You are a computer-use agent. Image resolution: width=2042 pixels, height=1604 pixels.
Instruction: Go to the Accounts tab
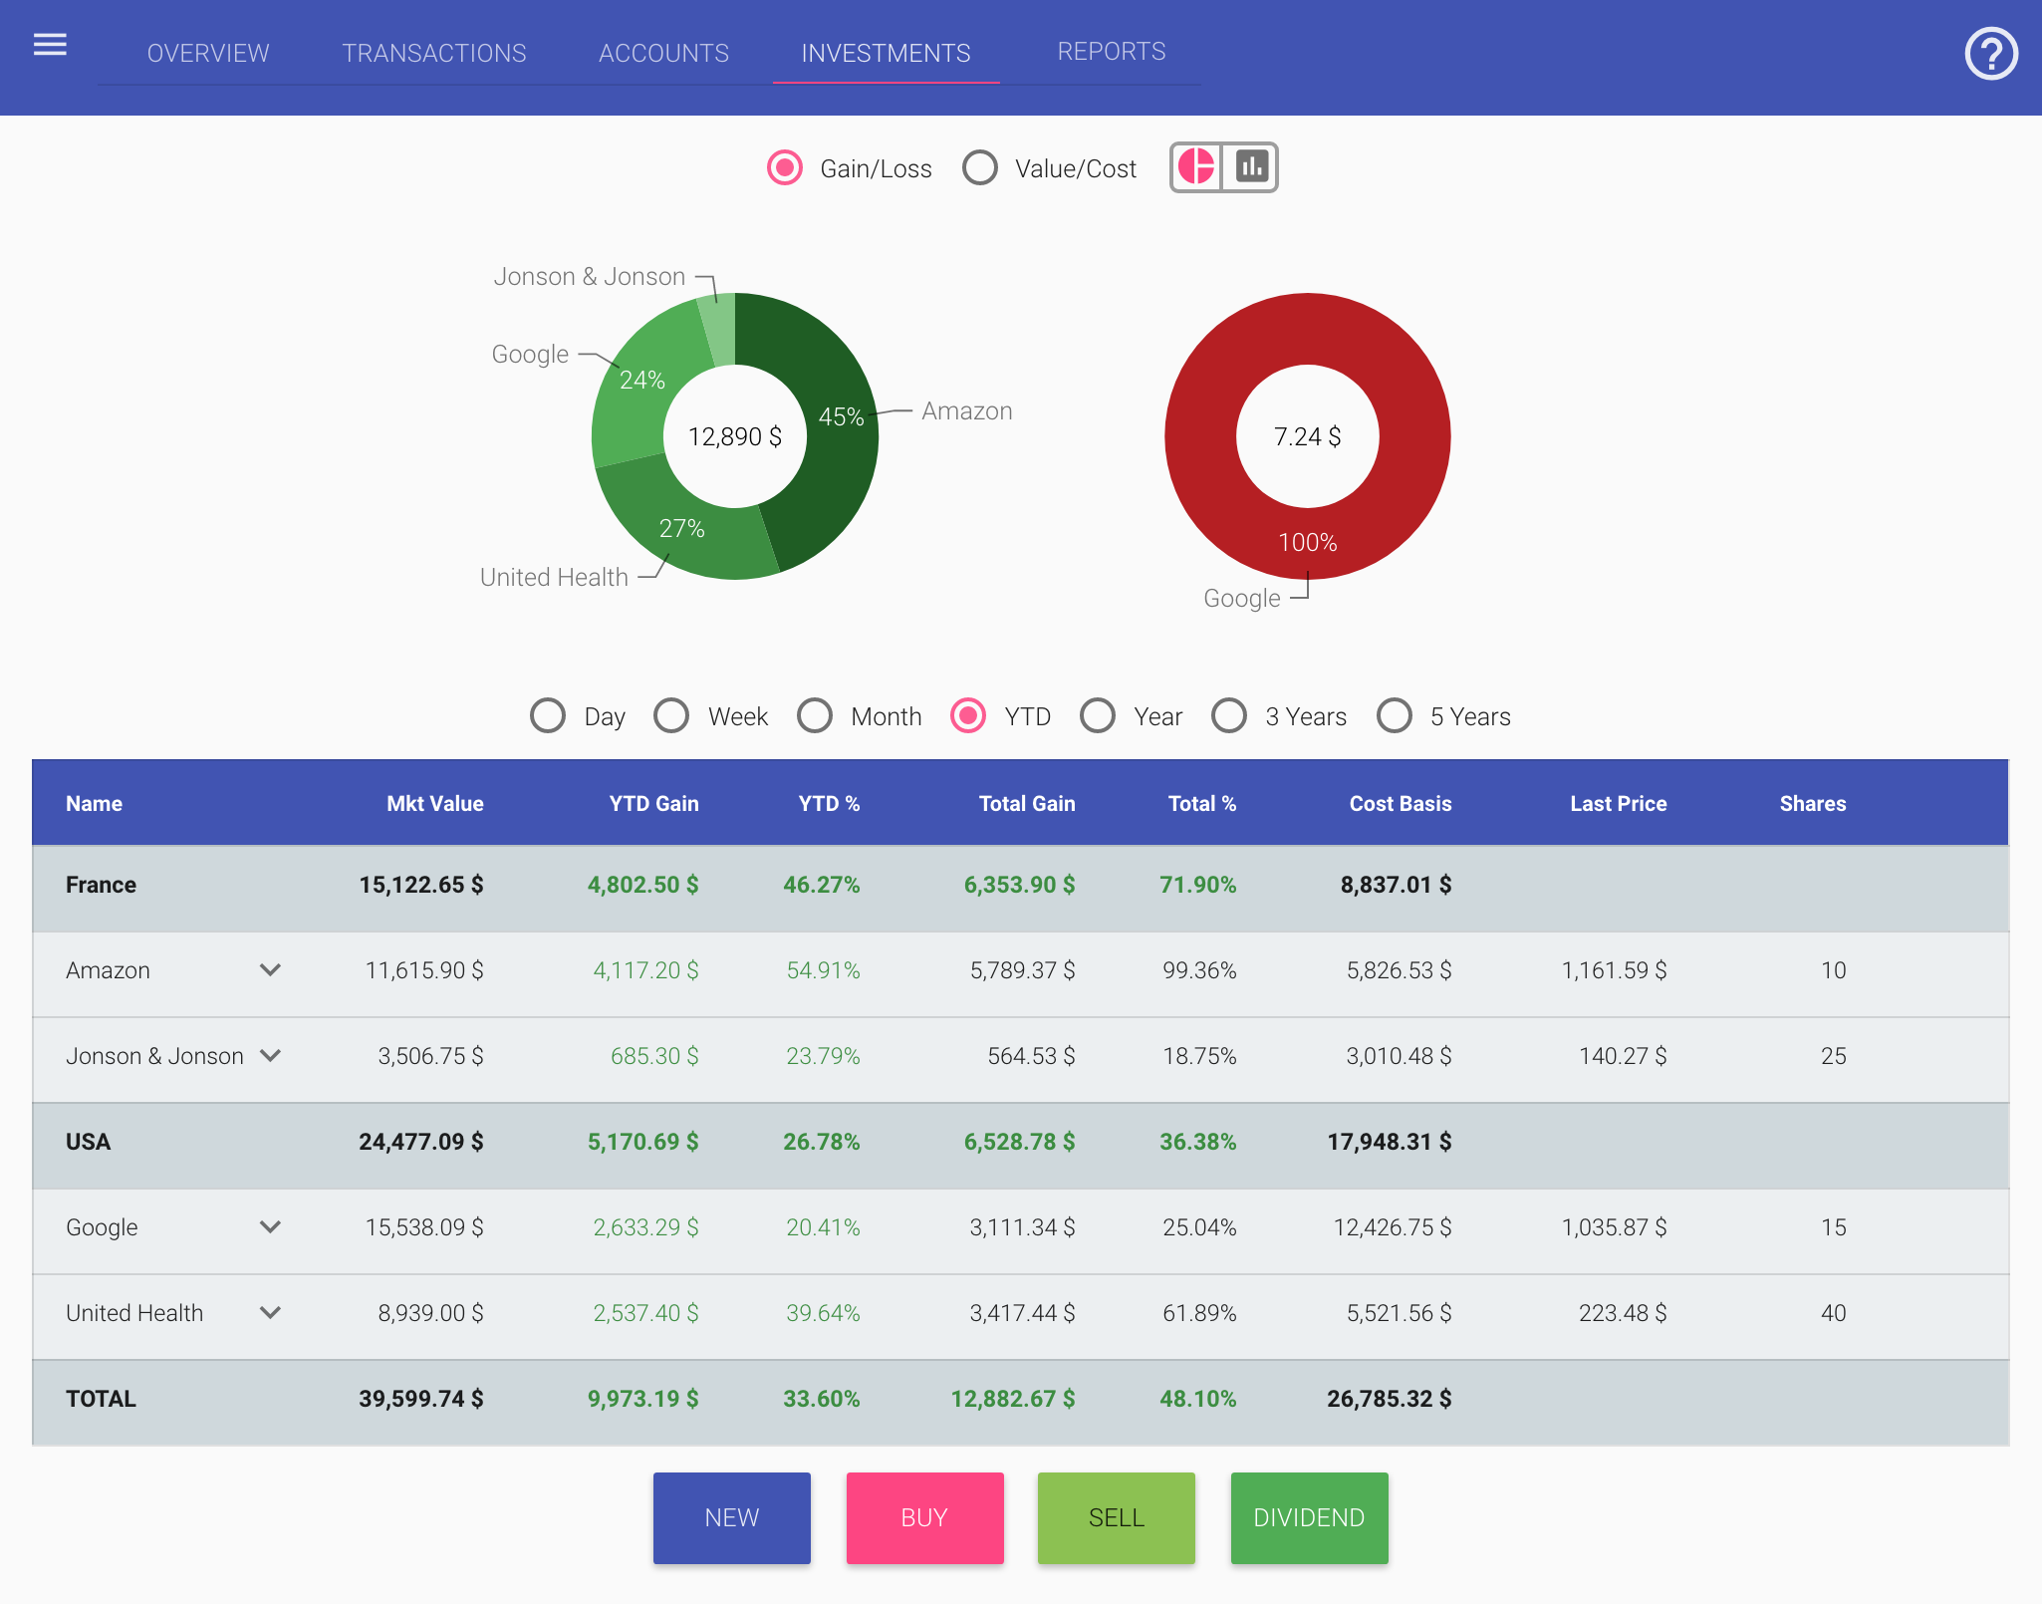tap(663, 53)
